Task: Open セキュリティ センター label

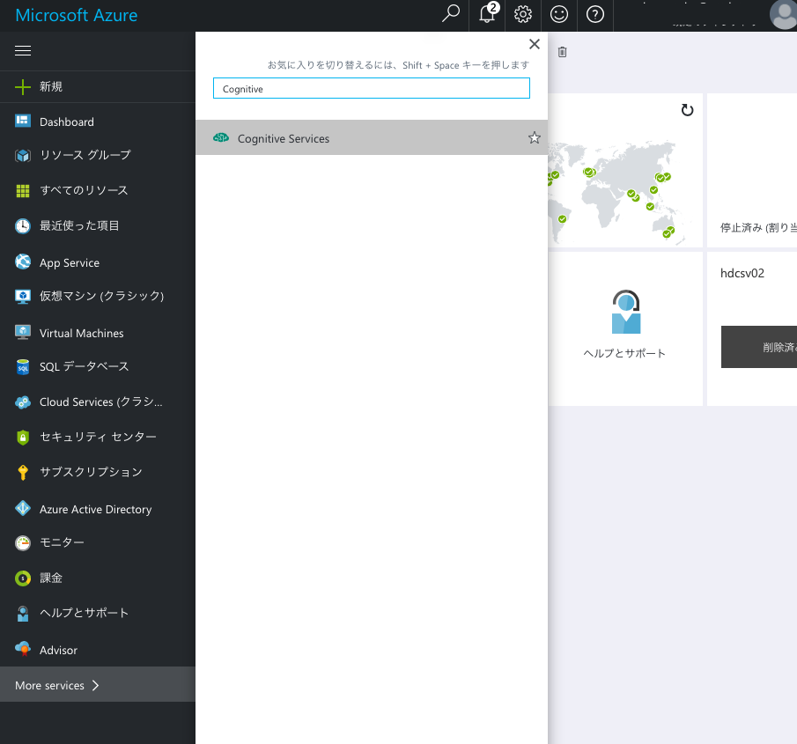Action: click(x=98, y=437)
